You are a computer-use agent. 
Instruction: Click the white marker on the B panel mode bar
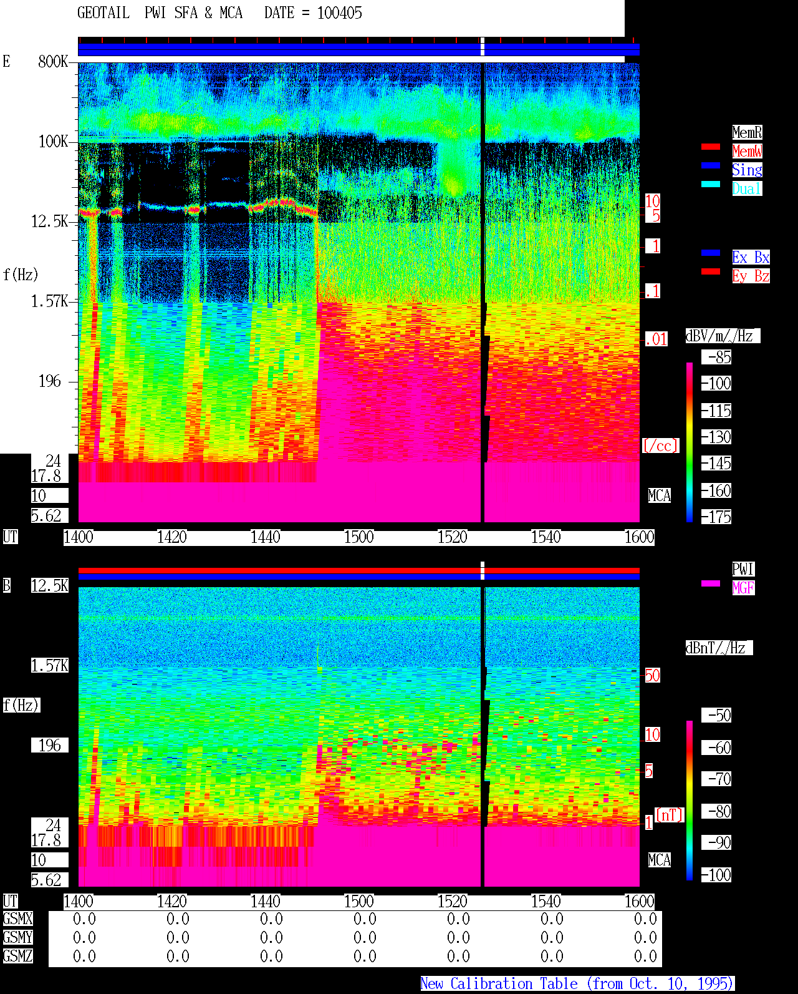click(483, 570)
